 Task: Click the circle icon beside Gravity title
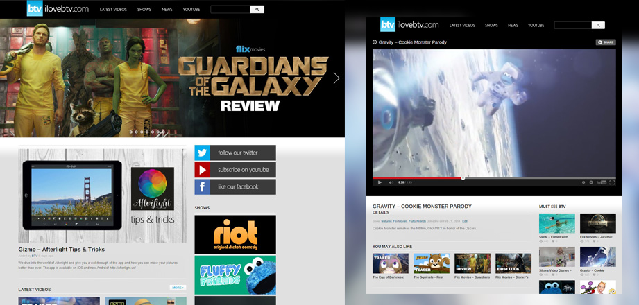pos(375,42)
